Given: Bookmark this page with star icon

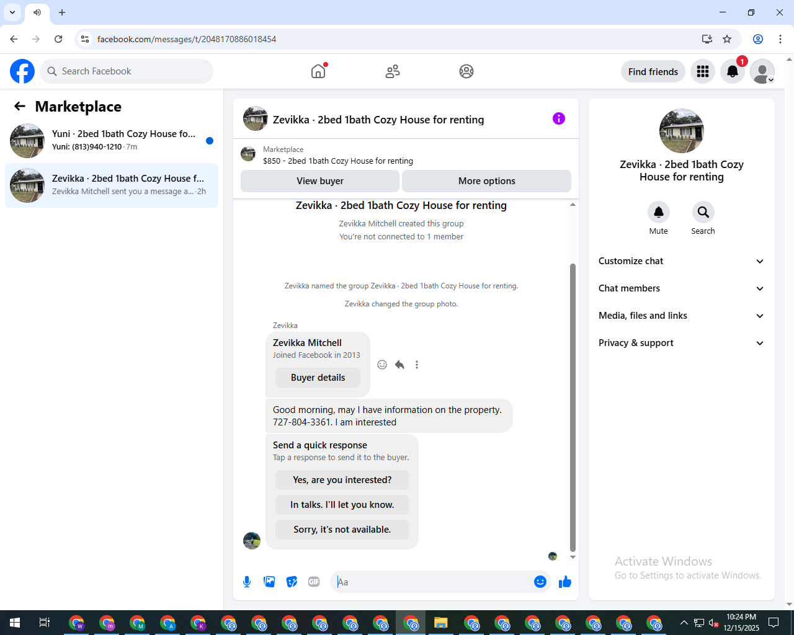Looking at the screenshot, I should (727, 39).
